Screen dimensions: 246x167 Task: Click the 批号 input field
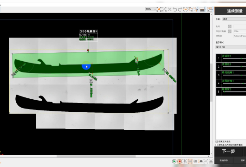(240, 26)
